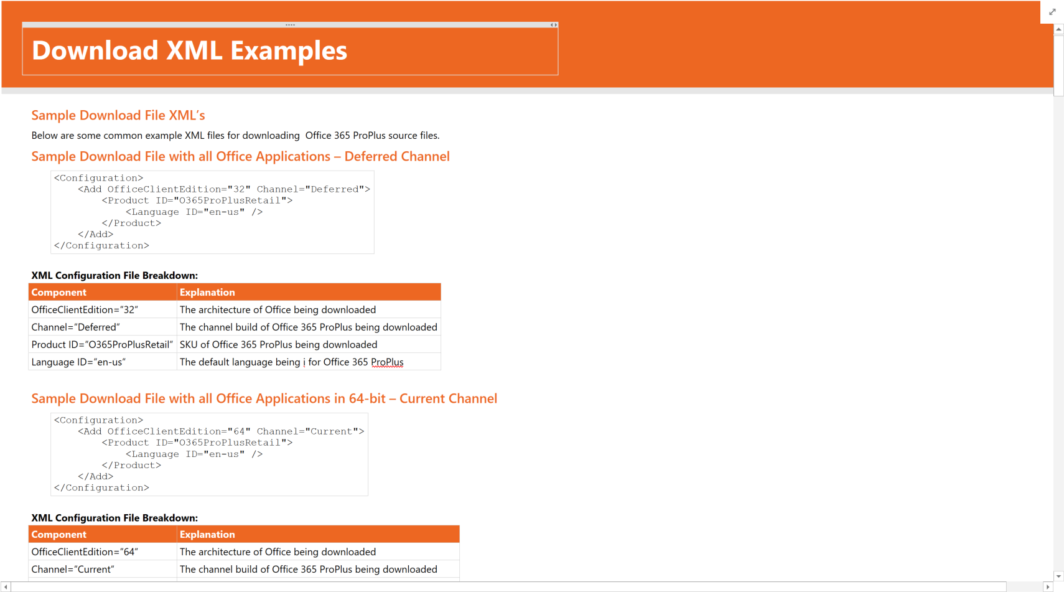This screenshot has width=1064, height=592.
Task: Click the Product ID line in the Deferred code block
Action: 197,200
